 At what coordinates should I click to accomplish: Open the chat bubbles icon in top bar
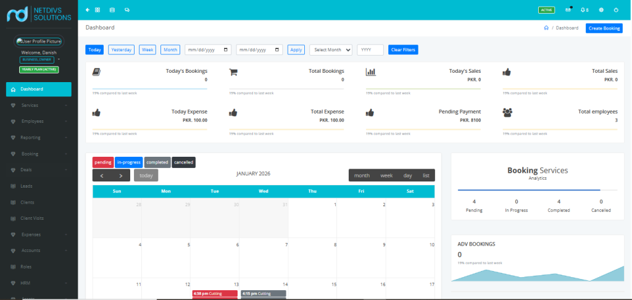point(127,10)
